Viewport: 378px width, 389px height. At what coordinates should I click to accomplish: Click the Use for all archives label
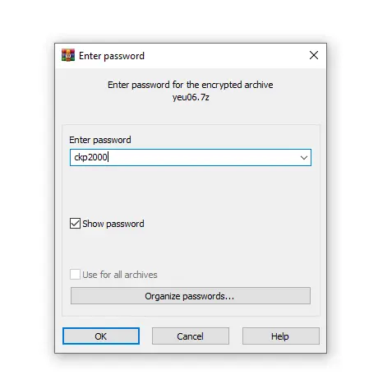[x=120, y=275]
